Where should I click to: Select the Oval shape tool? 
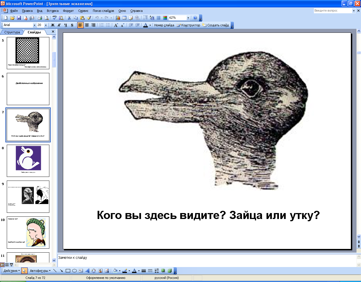tap(74, 271)
